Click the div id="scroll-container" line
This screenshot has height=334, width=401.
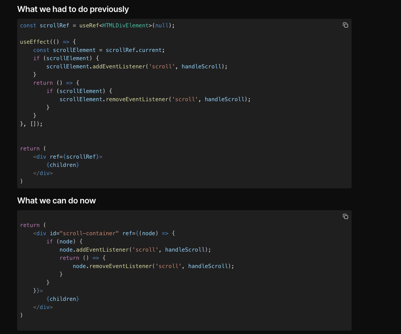tap(104, 233)
